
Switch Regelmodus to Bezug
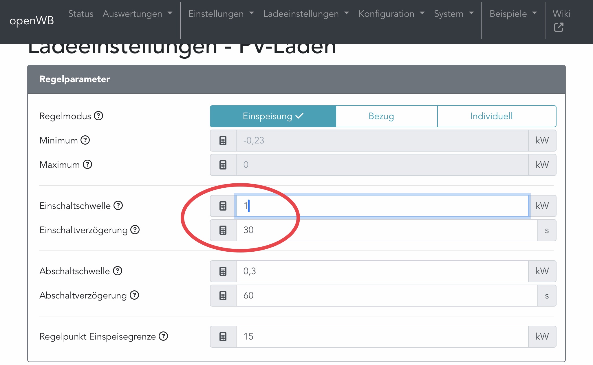pyautogui.click(x=381, y=116)
